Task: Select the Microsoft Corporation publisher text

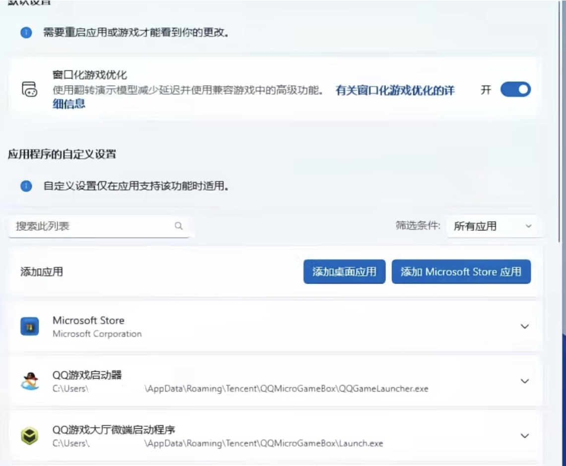Action: 97,334
